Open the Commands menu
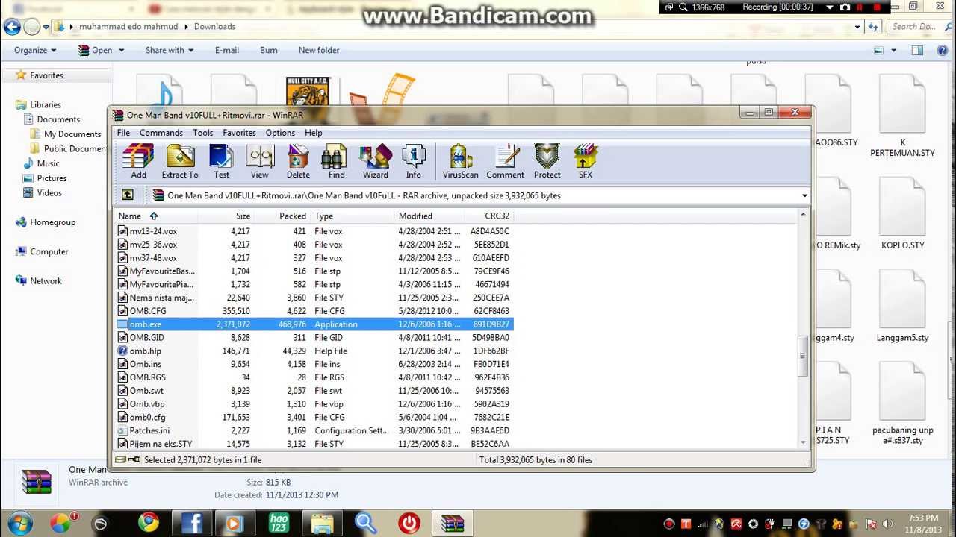This screenshot has height=537, width=956. (161, 133)
